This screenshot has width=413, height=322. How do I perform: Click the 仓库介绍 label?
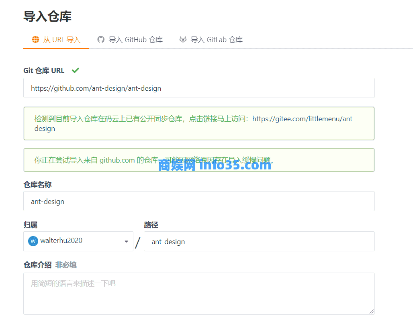coord(37,265)
